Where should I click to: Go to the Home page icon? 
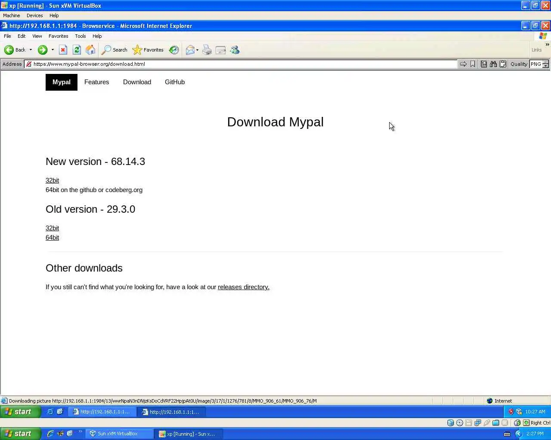[x=90, y=50]
